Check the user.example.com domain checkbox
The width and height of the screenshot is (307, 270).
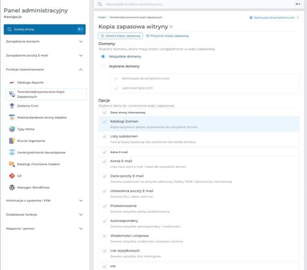116,88
